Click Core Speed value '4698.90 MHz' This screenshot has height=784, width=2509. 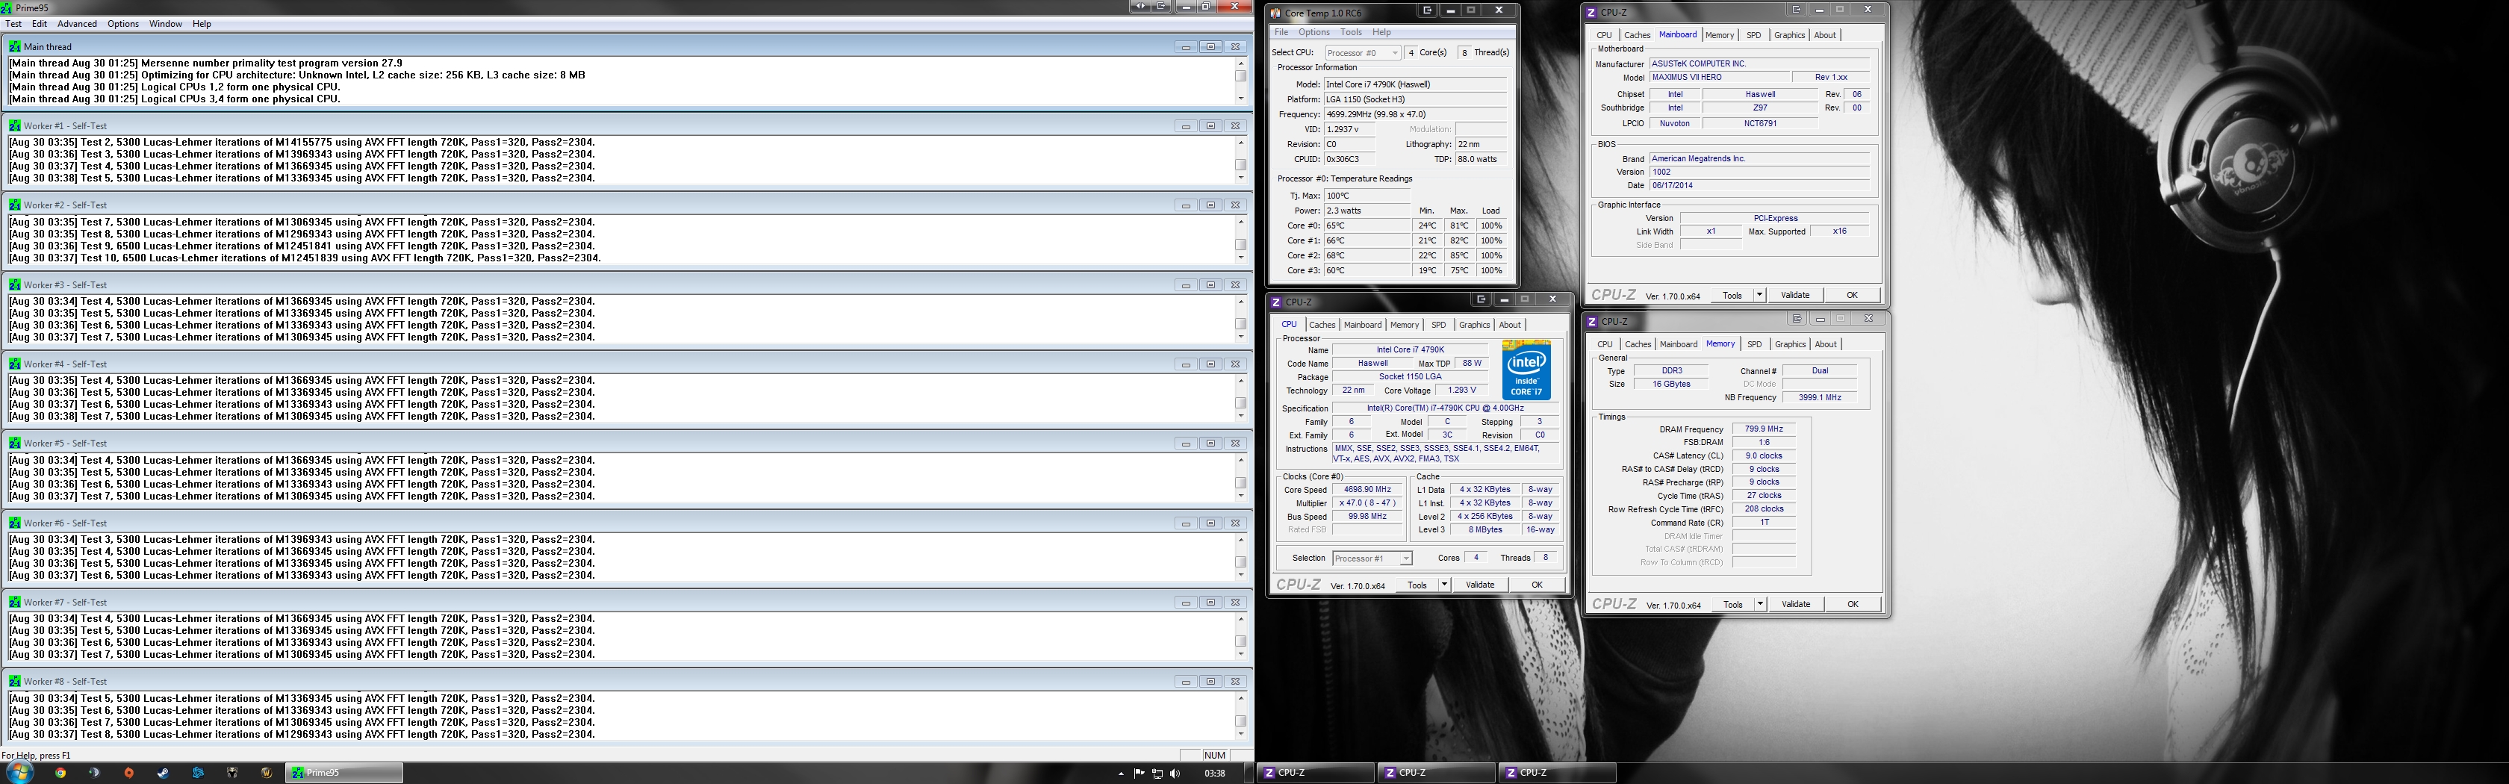pos(1367,490)
